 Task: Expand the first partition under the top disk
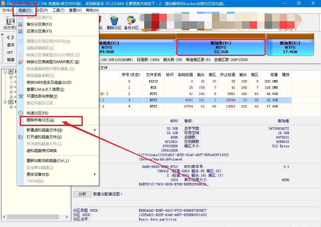pyautogui.click(x=11, y=77)
